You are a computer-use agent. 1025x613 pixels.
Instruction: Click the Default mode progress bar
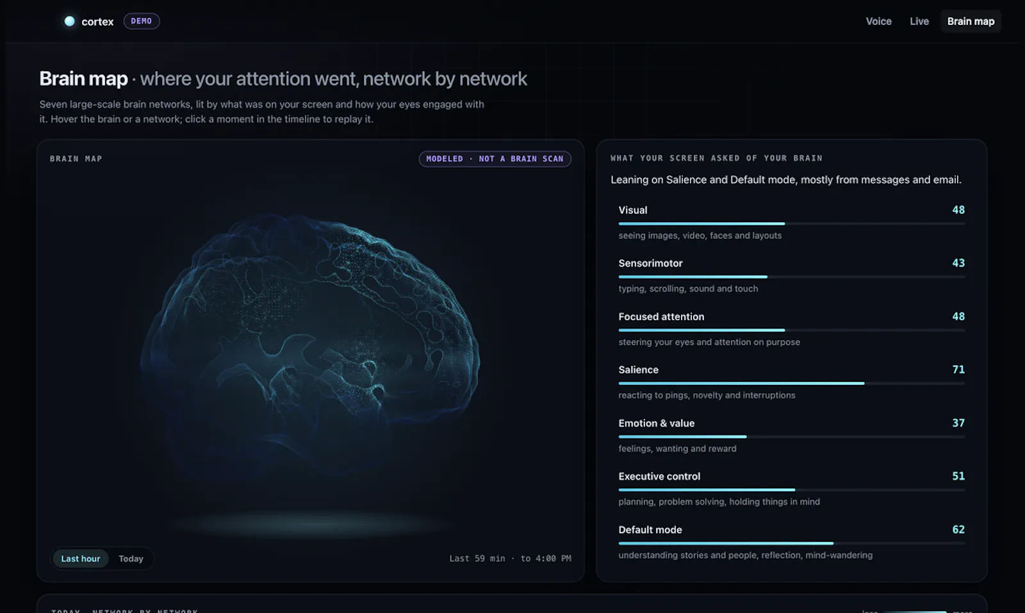791,543
